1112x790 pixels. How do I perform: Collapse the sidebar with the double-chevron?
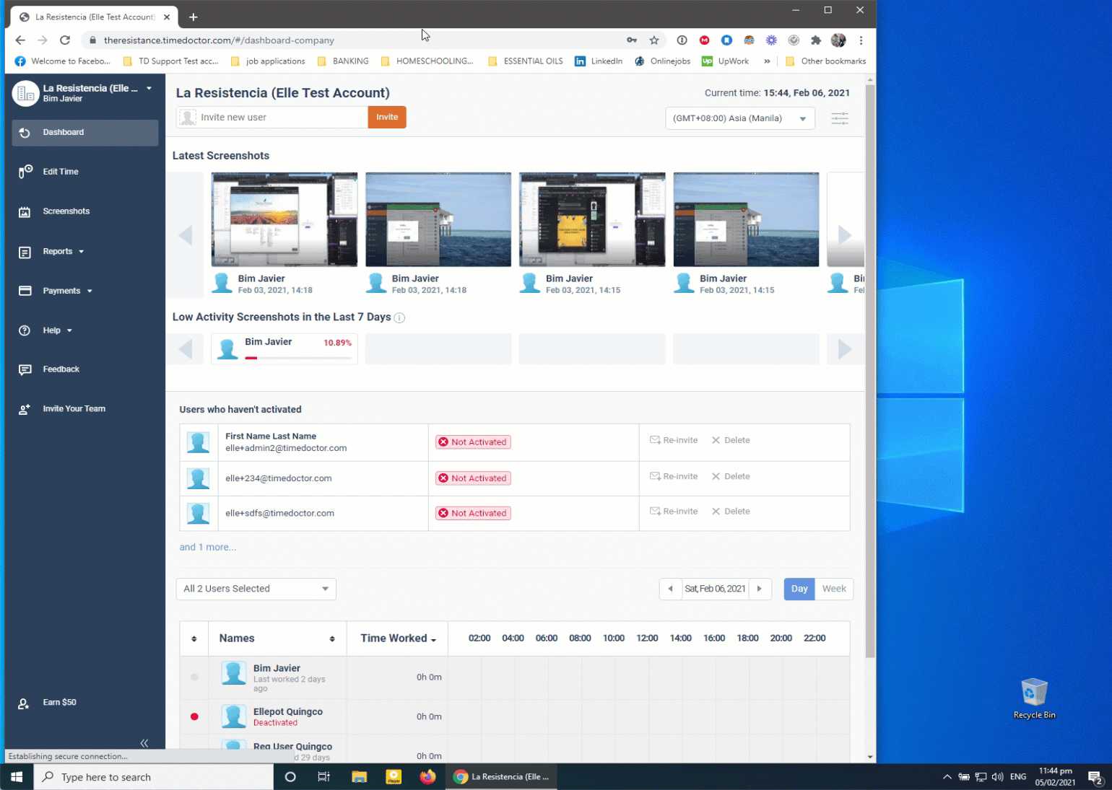coord(144,742)
